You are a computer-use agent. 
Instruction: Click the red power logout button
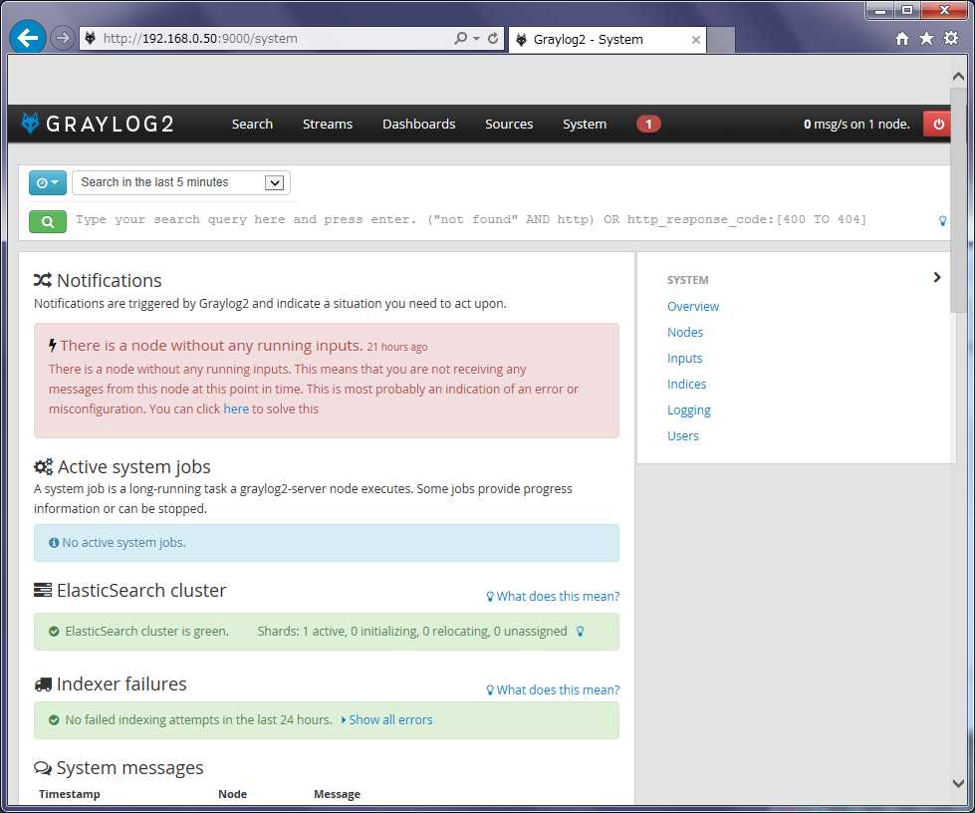pos(938,124)
